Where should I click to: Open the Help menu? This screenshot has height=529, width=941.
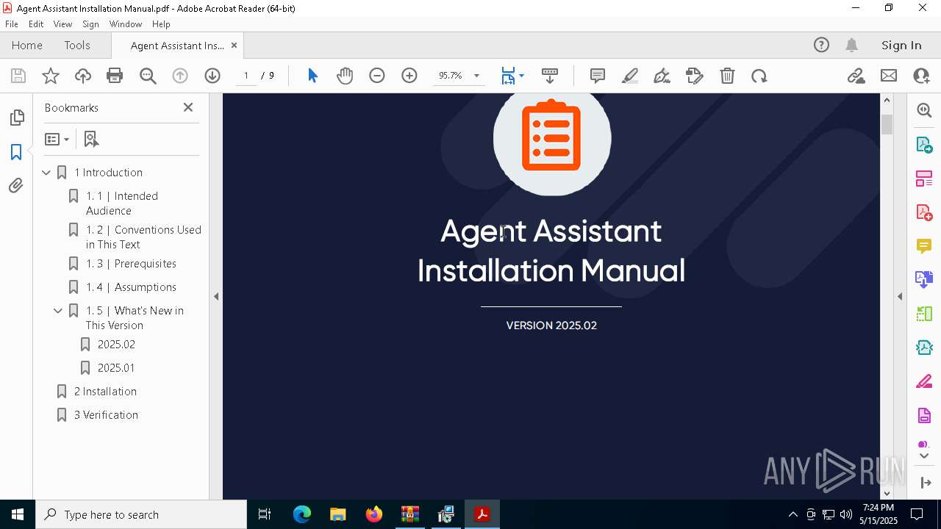(x=161, y=24)
